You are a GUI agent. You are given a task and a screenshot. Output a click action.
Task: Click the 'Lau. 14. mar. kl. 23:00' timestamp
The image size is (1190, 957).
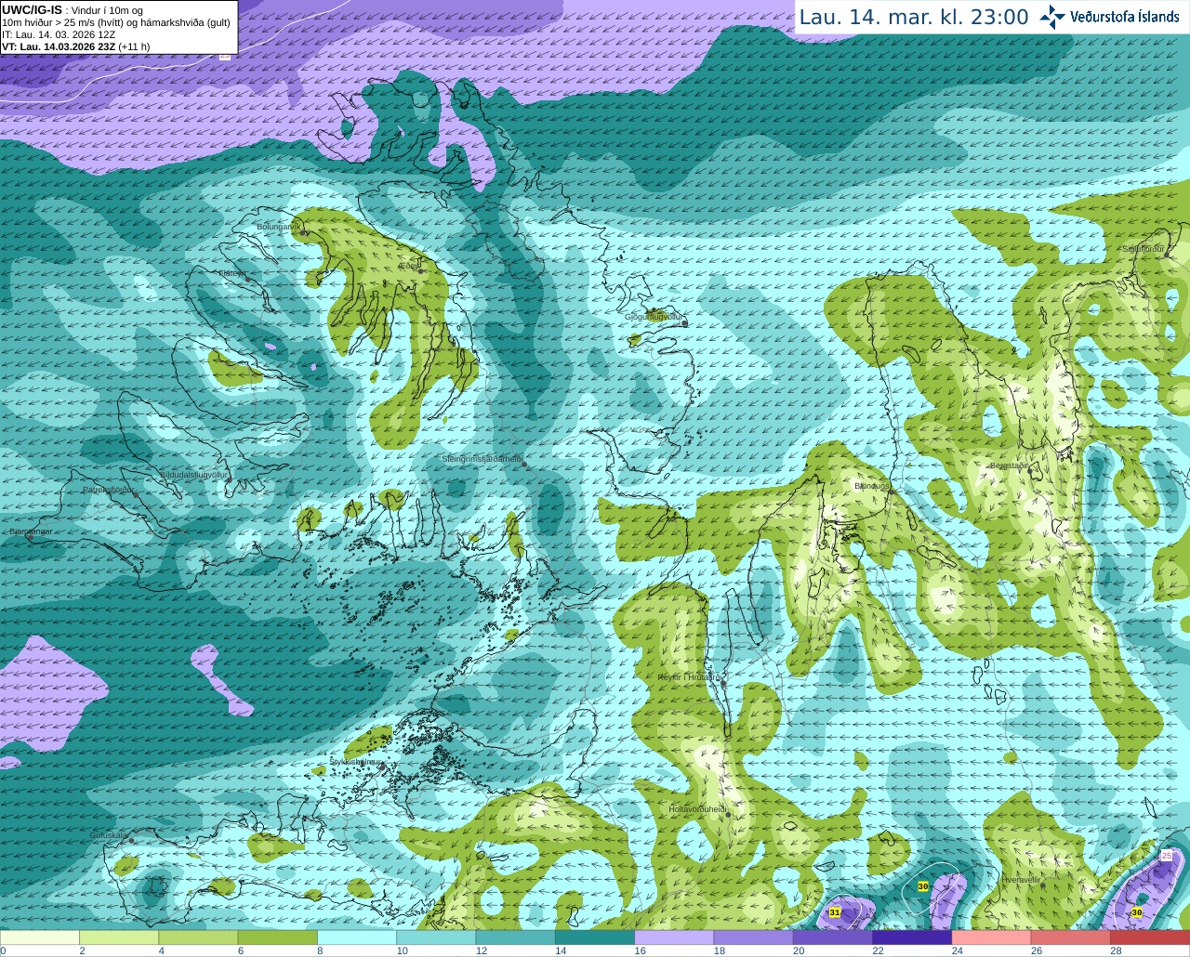914,17
